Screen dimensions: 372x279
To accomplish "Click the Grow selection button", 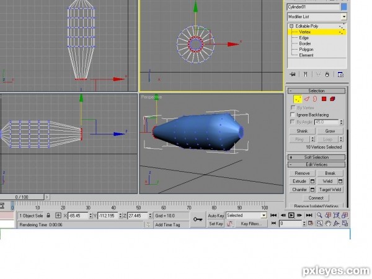I will (x=330, y=131).
